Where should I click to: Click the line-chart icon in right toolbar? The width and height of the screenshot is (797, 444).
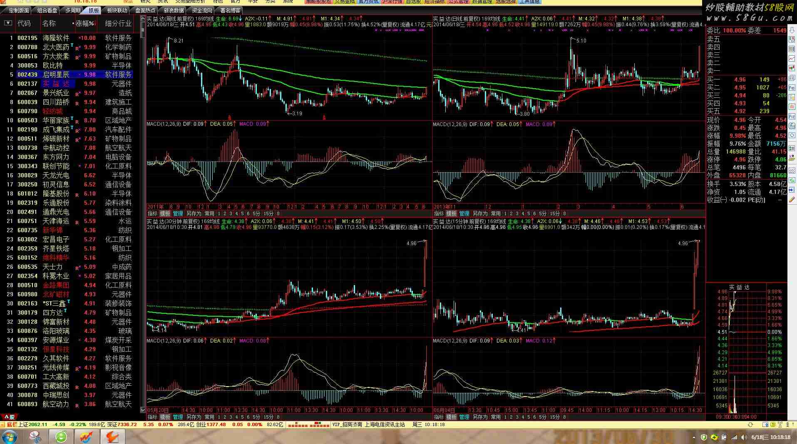pyautogui.click(x=792, y=58)
